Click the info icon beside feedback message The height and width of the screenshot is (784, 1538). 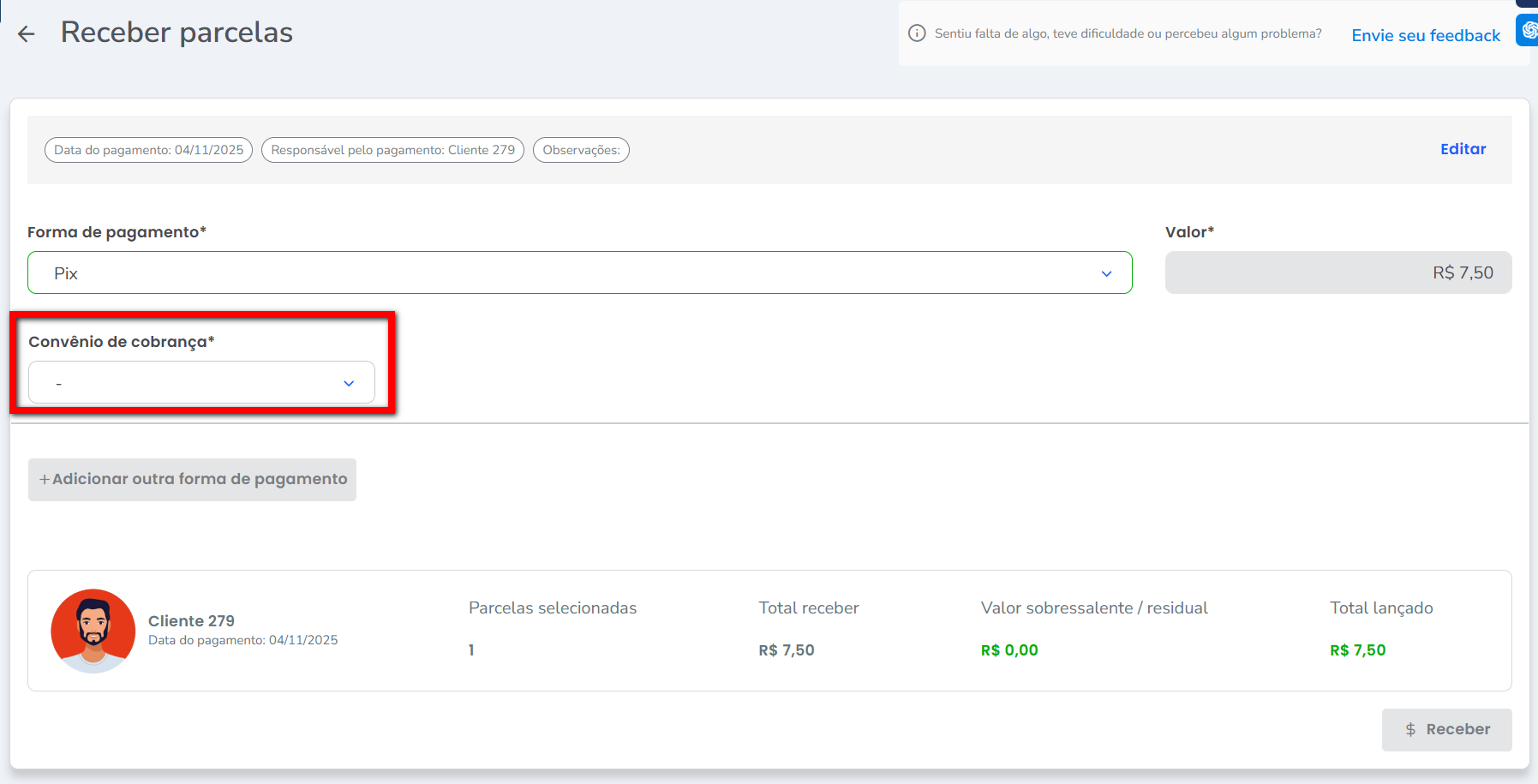pyautogui.click(x=917, y=33)
